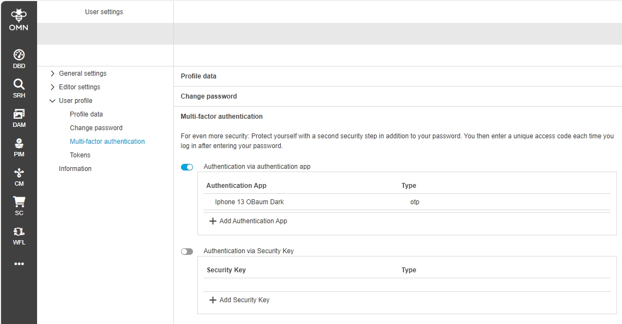Click the OMN bee logo

(x=19, y=20)
